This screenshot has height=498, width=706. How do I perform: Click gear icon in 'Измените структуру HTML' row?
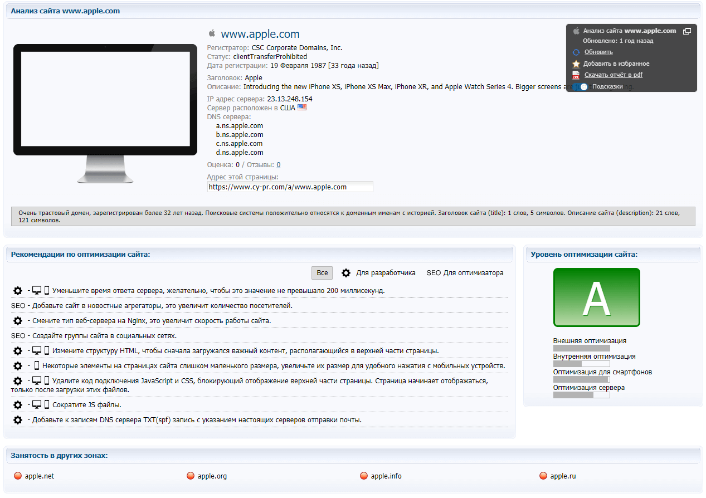point(18,350)
